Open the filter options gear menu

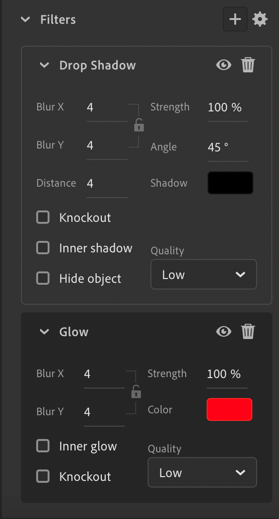[260, 20]
